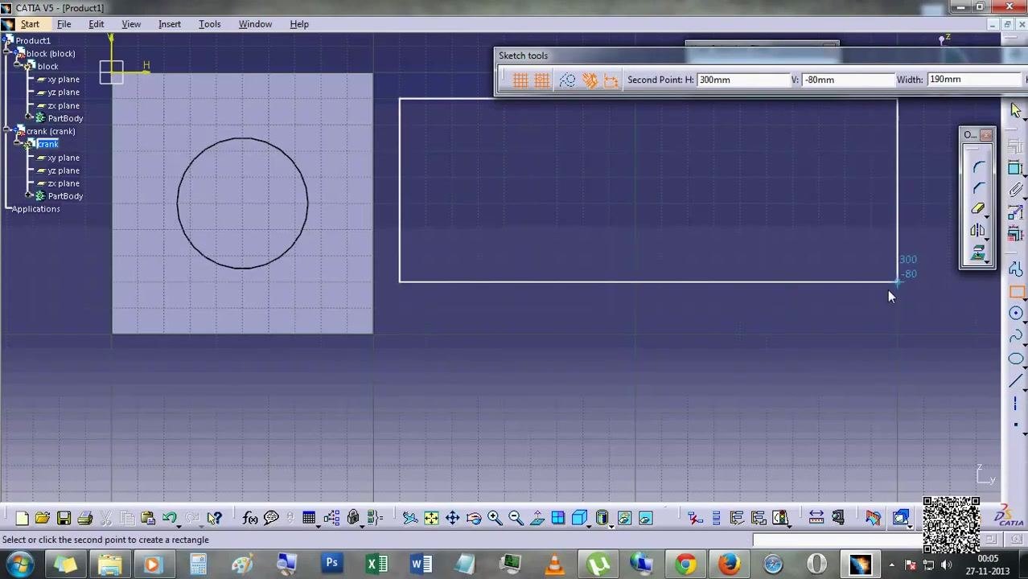
Task: Expand PartBody under block
Action: point(29,118)
